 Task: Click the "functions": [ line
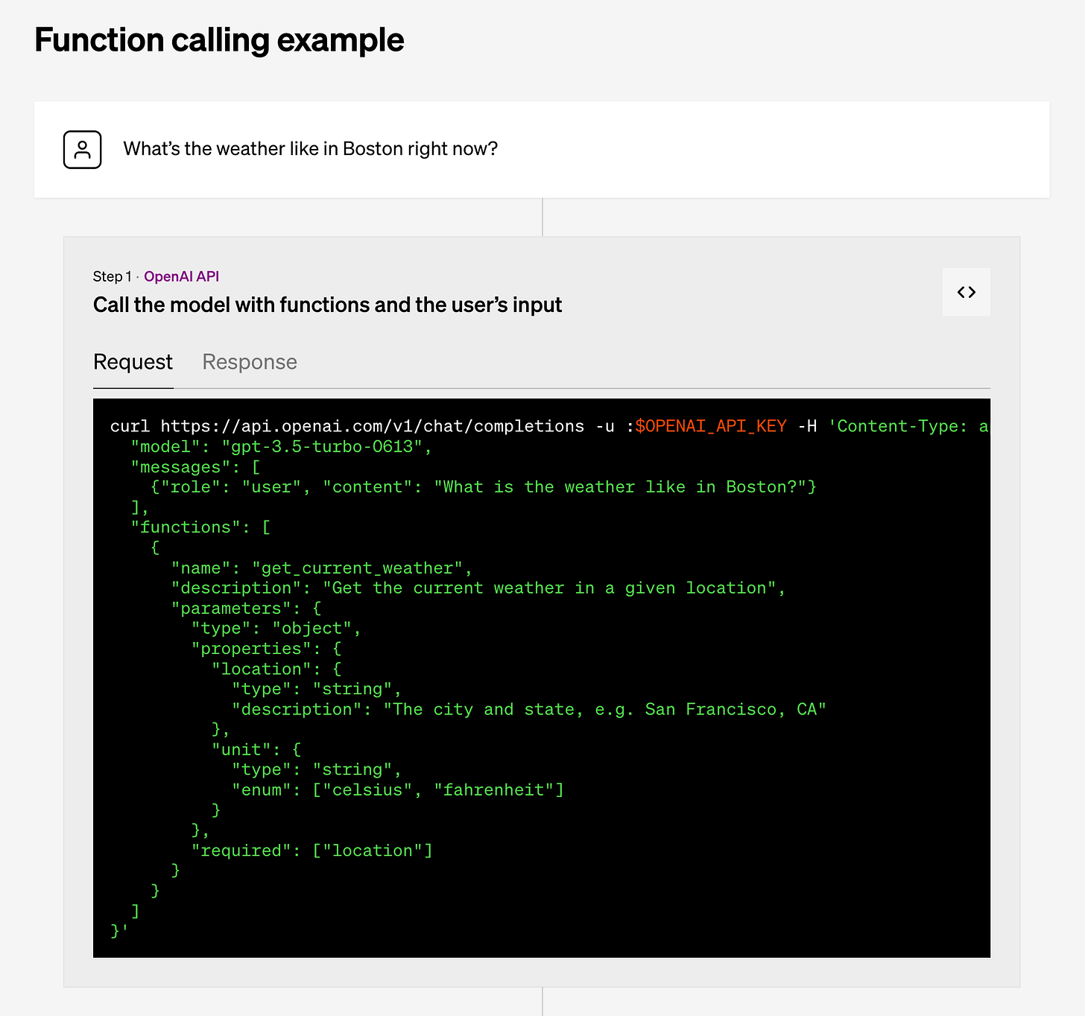tap(200, 527)
